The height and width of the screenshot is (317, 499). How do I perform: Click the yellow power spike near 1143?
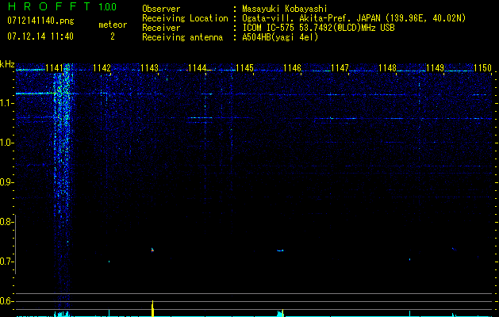(153, 308)
